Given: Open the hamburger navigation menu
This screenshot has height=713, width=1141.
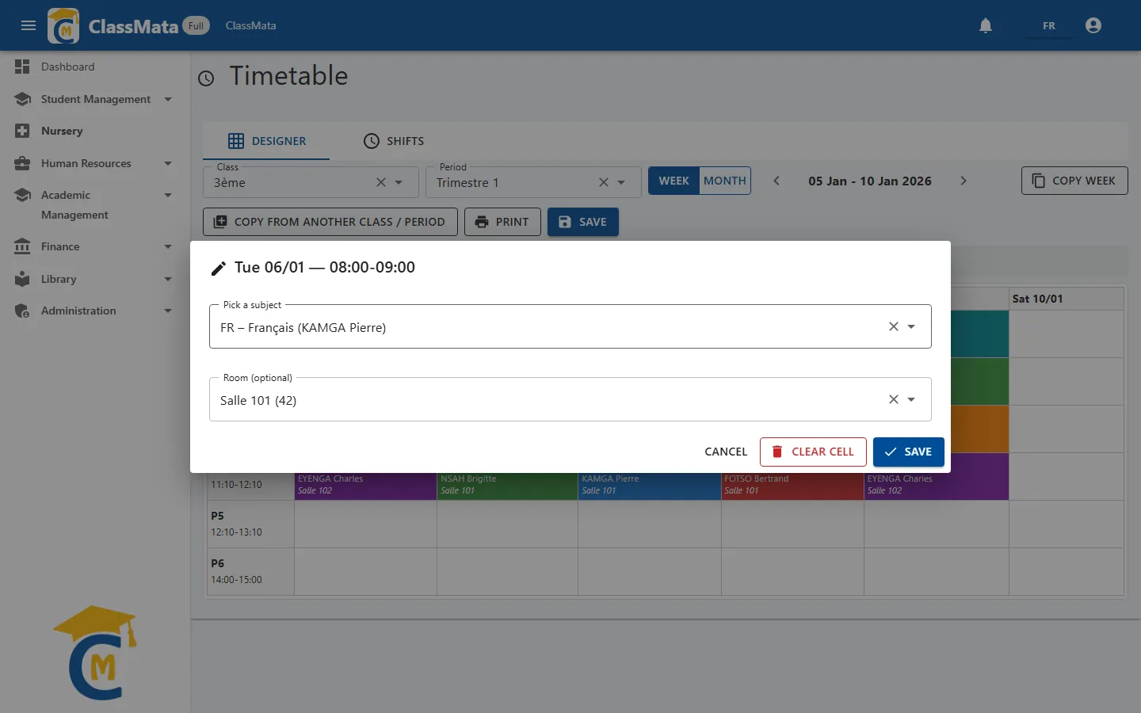Looking at the screenshot, I should 29,25.
